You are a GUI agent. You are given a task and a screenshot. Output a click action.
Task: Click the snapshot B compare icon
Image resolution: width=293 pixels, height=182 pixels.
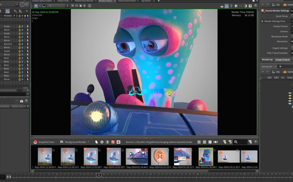[x=107, y=142]
